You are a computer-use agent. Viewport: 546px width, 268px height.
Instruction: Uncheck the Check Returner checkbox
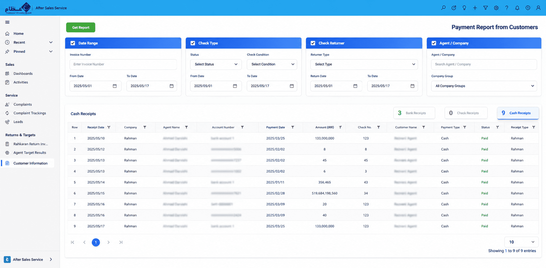pos(313,43)
